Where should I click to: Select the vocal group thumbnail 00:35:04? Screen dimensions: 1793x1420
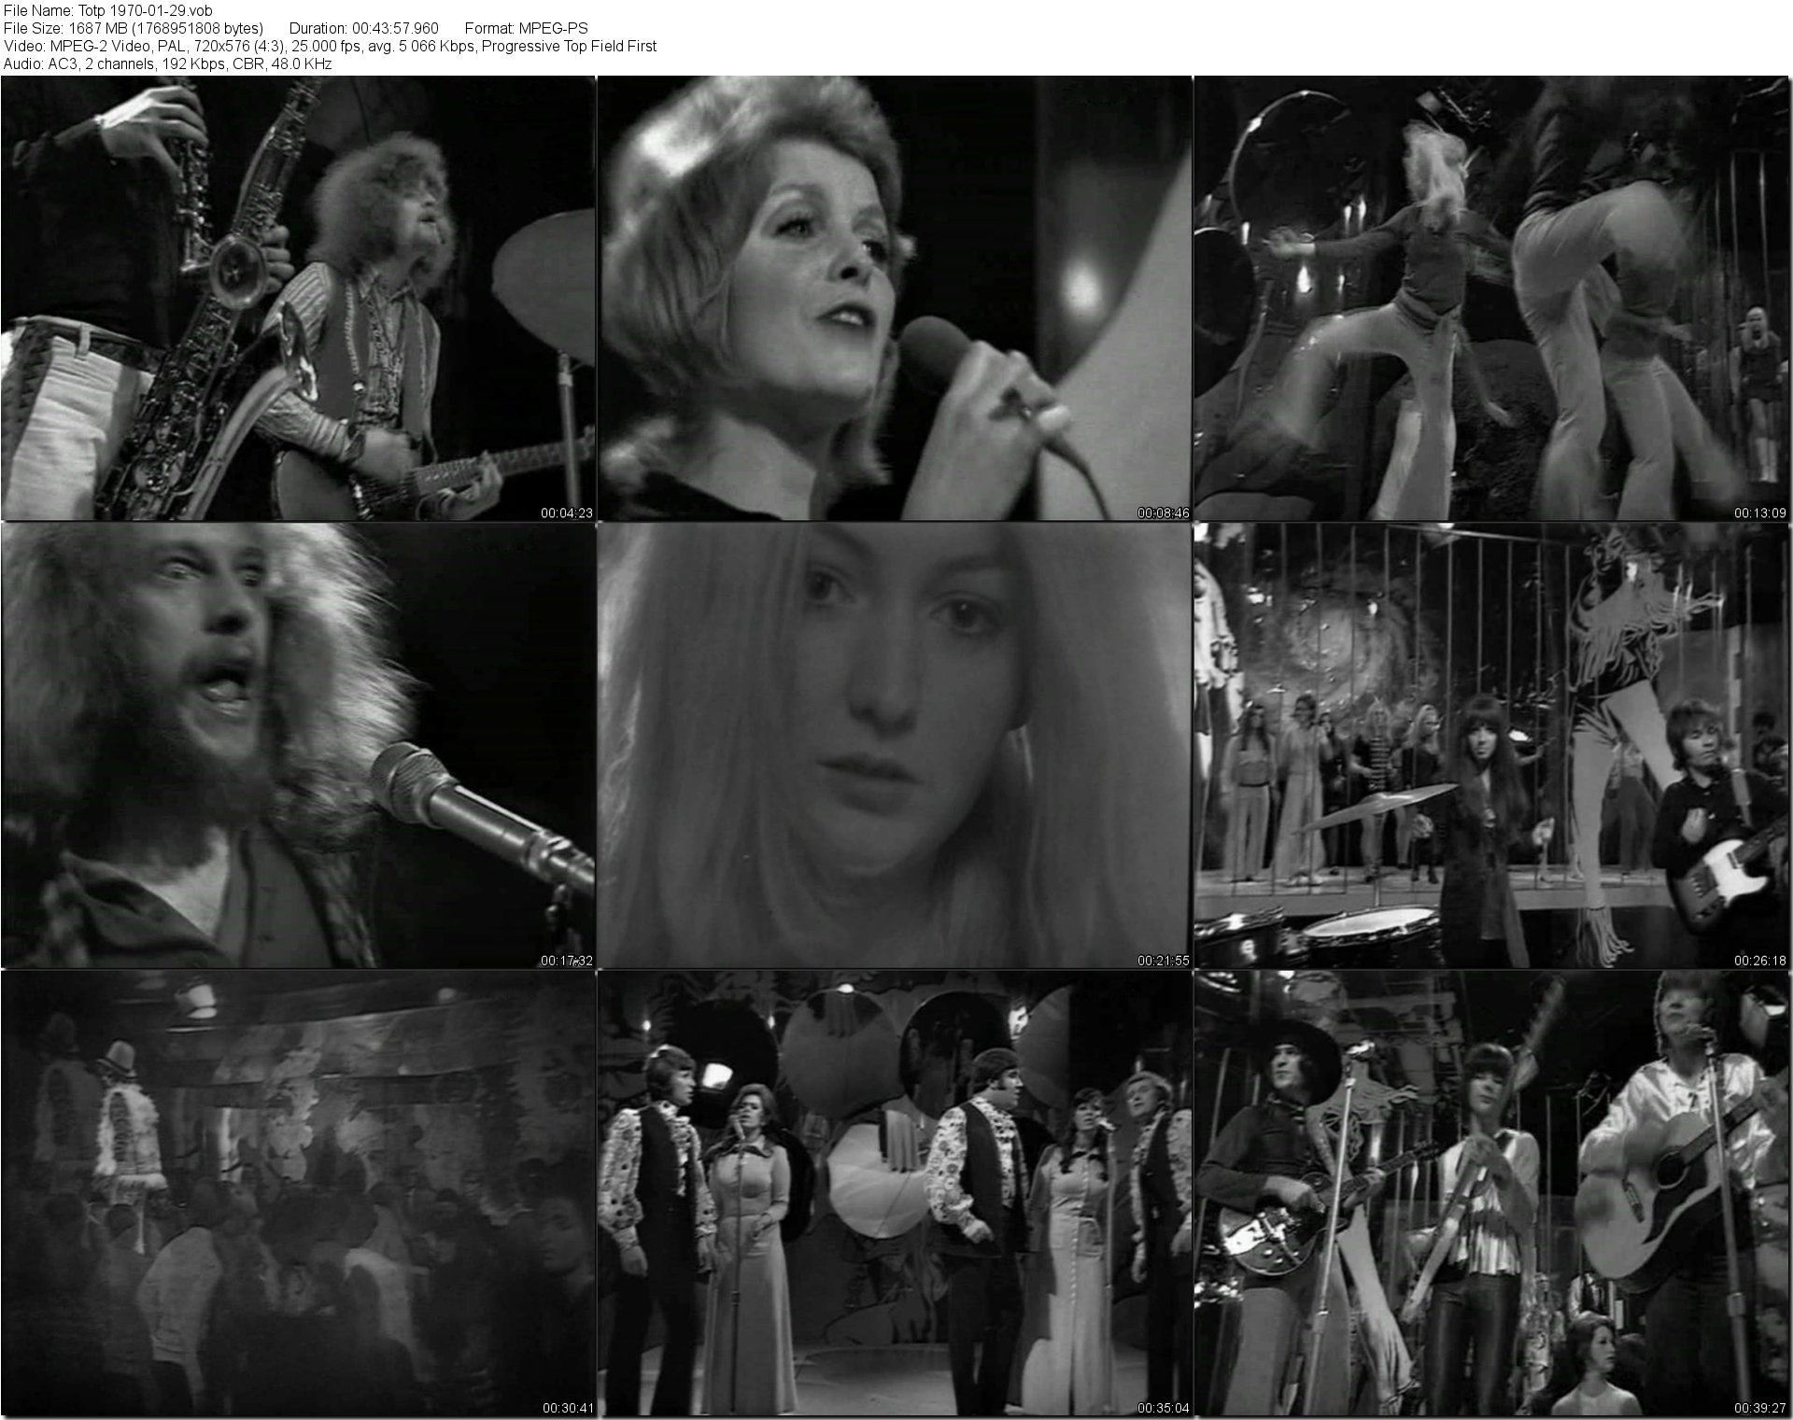coord(895,1193)
